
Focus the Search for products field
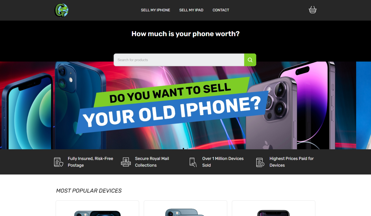click(x=179, y=60)
